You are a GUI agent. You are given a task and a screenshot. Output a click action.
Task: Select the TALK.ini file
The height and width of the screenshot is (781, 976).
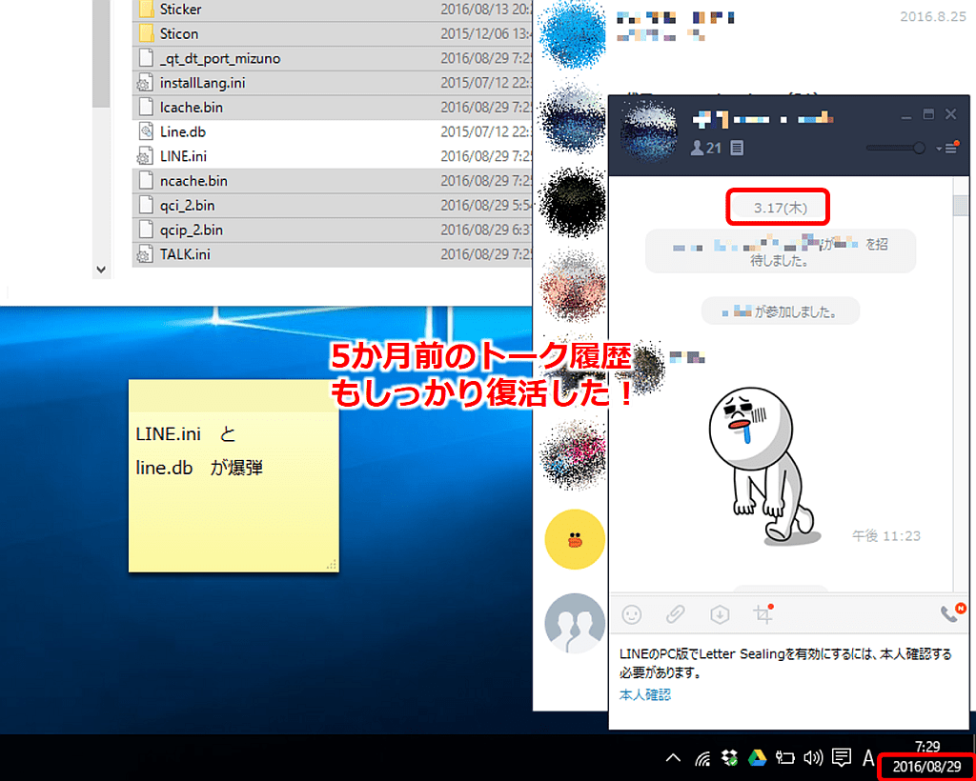pyautogui.click(x=332, y=254)
